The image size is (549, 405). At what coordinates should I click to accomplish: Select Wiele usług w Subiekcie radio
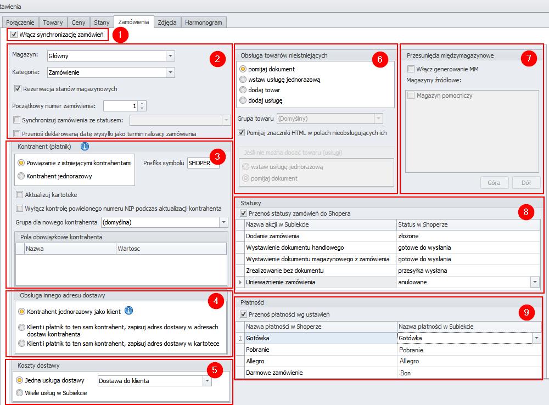tap(20, 393)
